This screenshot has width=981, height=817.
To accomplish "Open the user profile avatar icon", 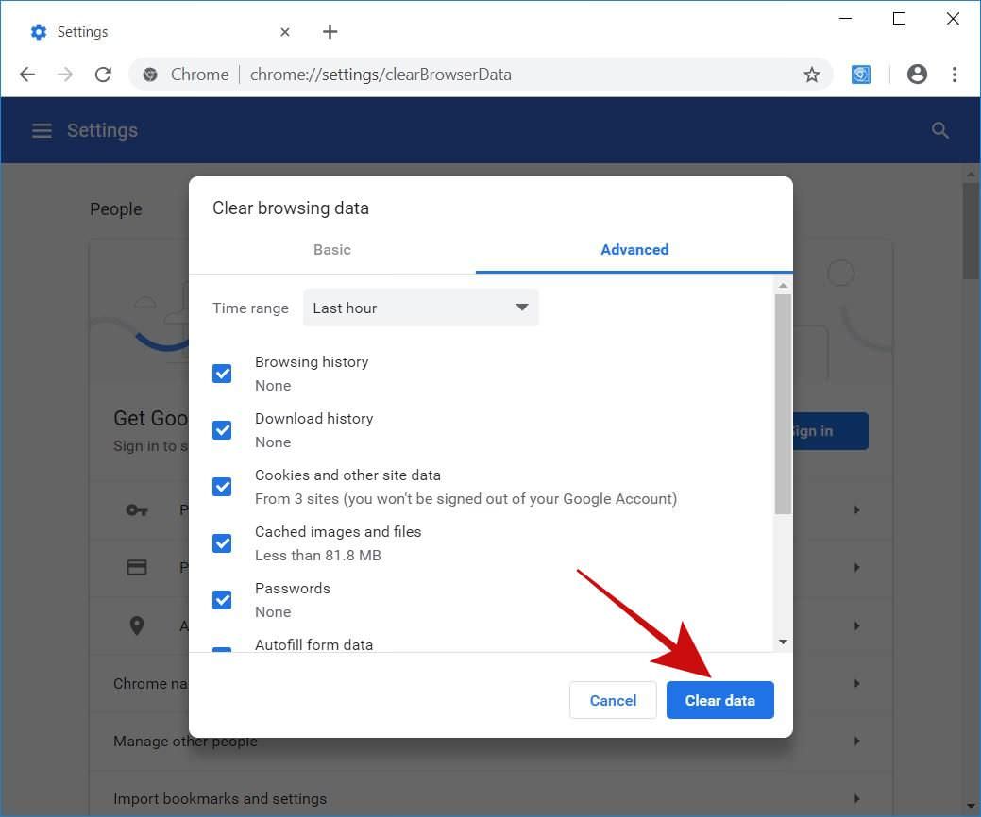I will [917, 75].
